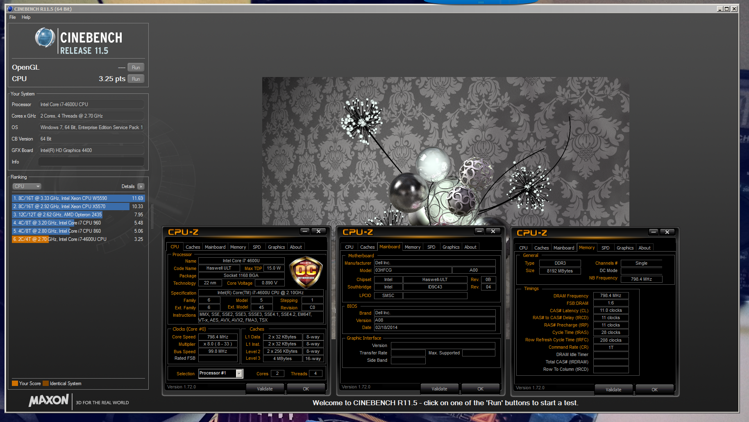Minimize the first CPU-Z window
The height and width of the screenshot is (422, 749).
click(305, 231)
